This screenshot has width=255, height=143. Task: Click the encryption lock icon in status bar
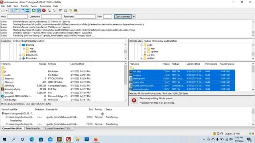tap(214, 133)
